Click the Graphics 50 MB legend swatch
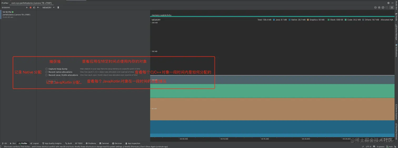 point(308,20)
